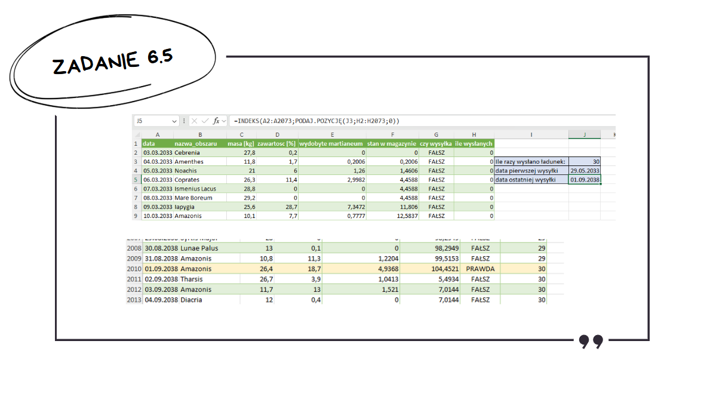Click the Cancel X icon in formula bar
The height and width of the screenshot is (396, 704).
195,121
